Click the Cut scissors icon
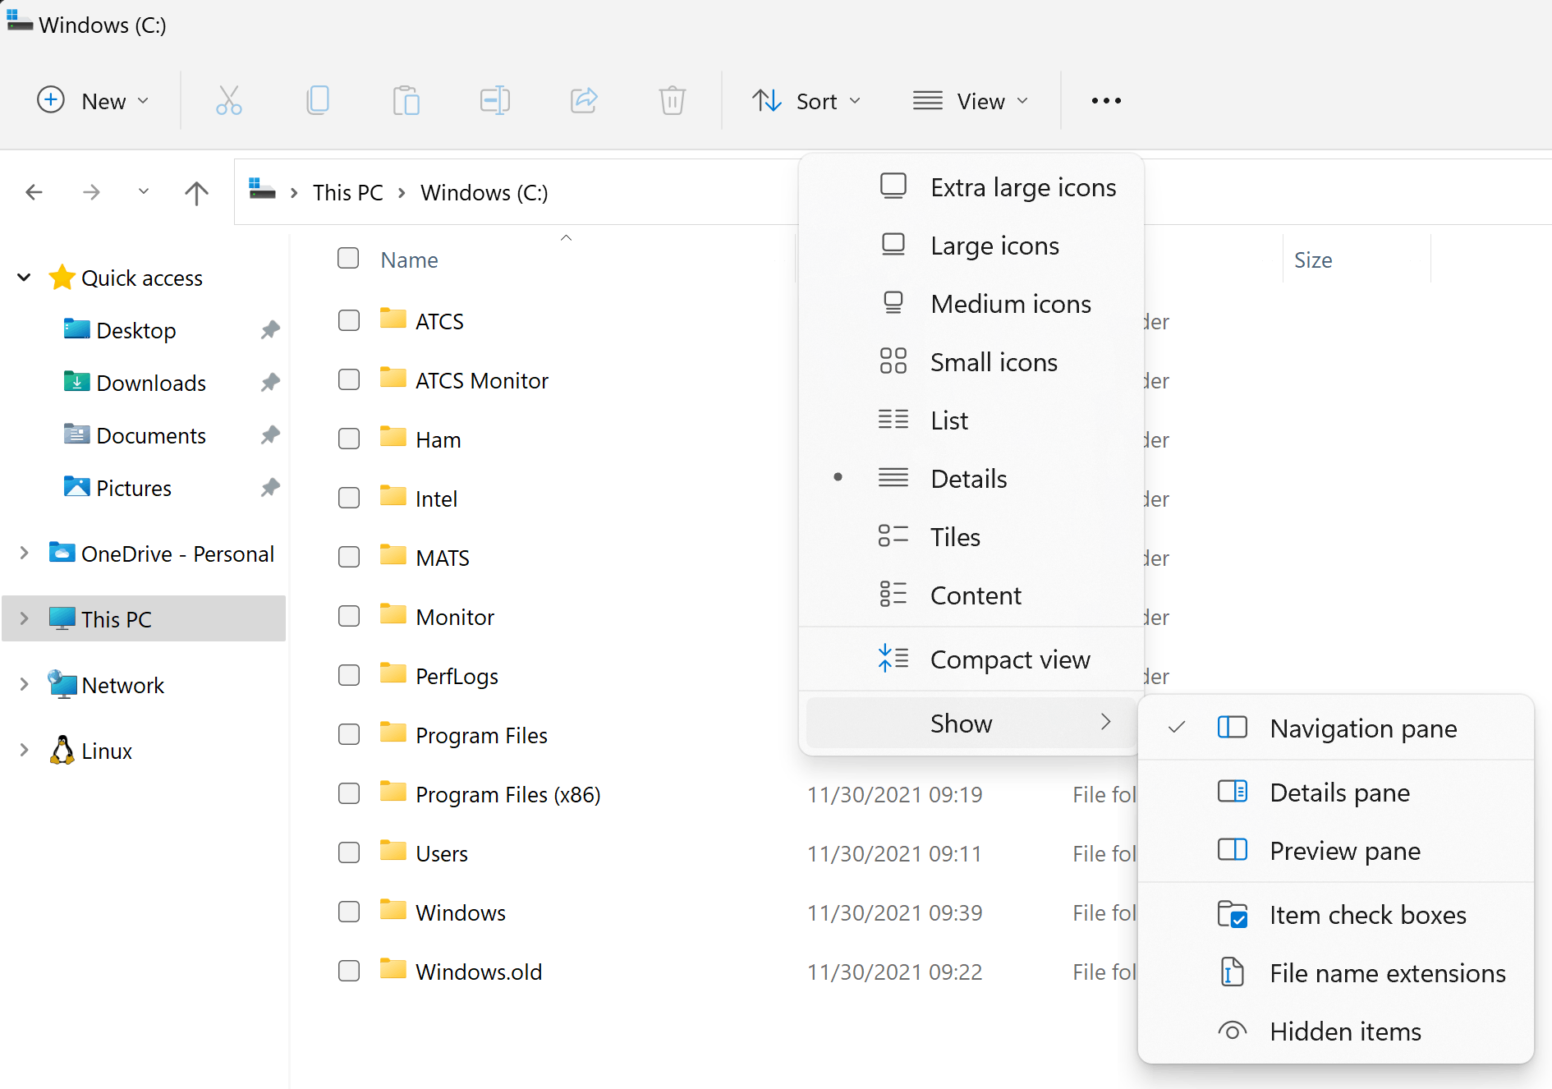1552x1089 pixels. coord(228,101)
